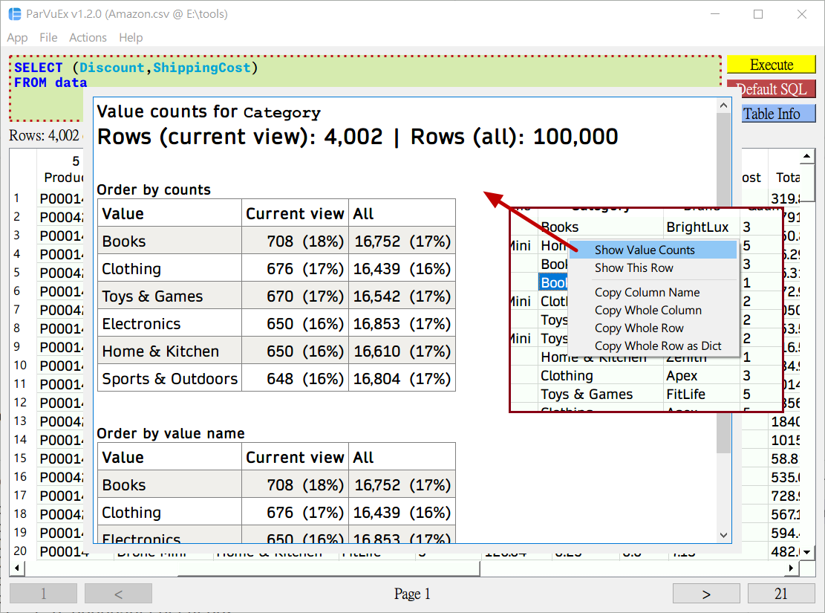Go to next page with > button

tap(706, 594)
